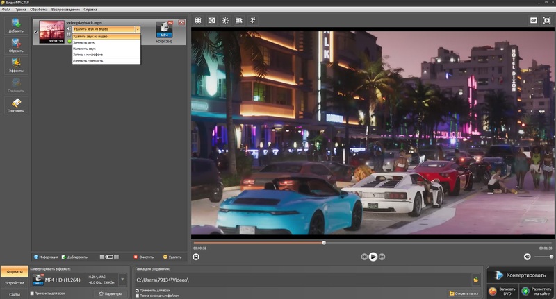Switch to the Устройства tab
556x299 pixels.
click(x=15, y=283)
